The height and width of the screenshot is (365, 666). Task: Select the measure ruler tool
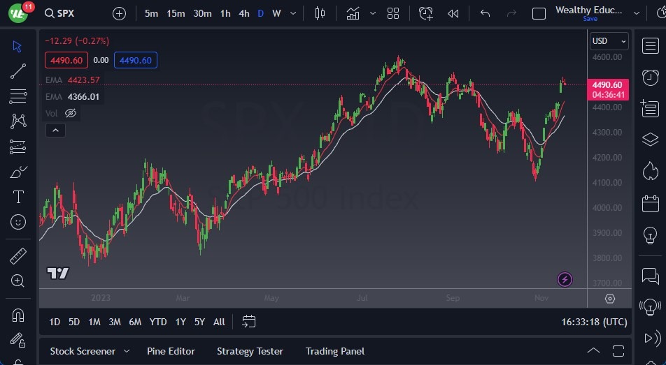pos(18,256)
